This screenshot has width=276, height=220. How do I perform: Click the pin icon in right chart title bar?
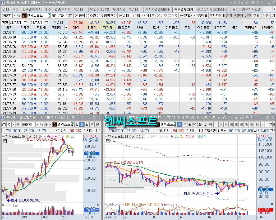click(247, 117)
